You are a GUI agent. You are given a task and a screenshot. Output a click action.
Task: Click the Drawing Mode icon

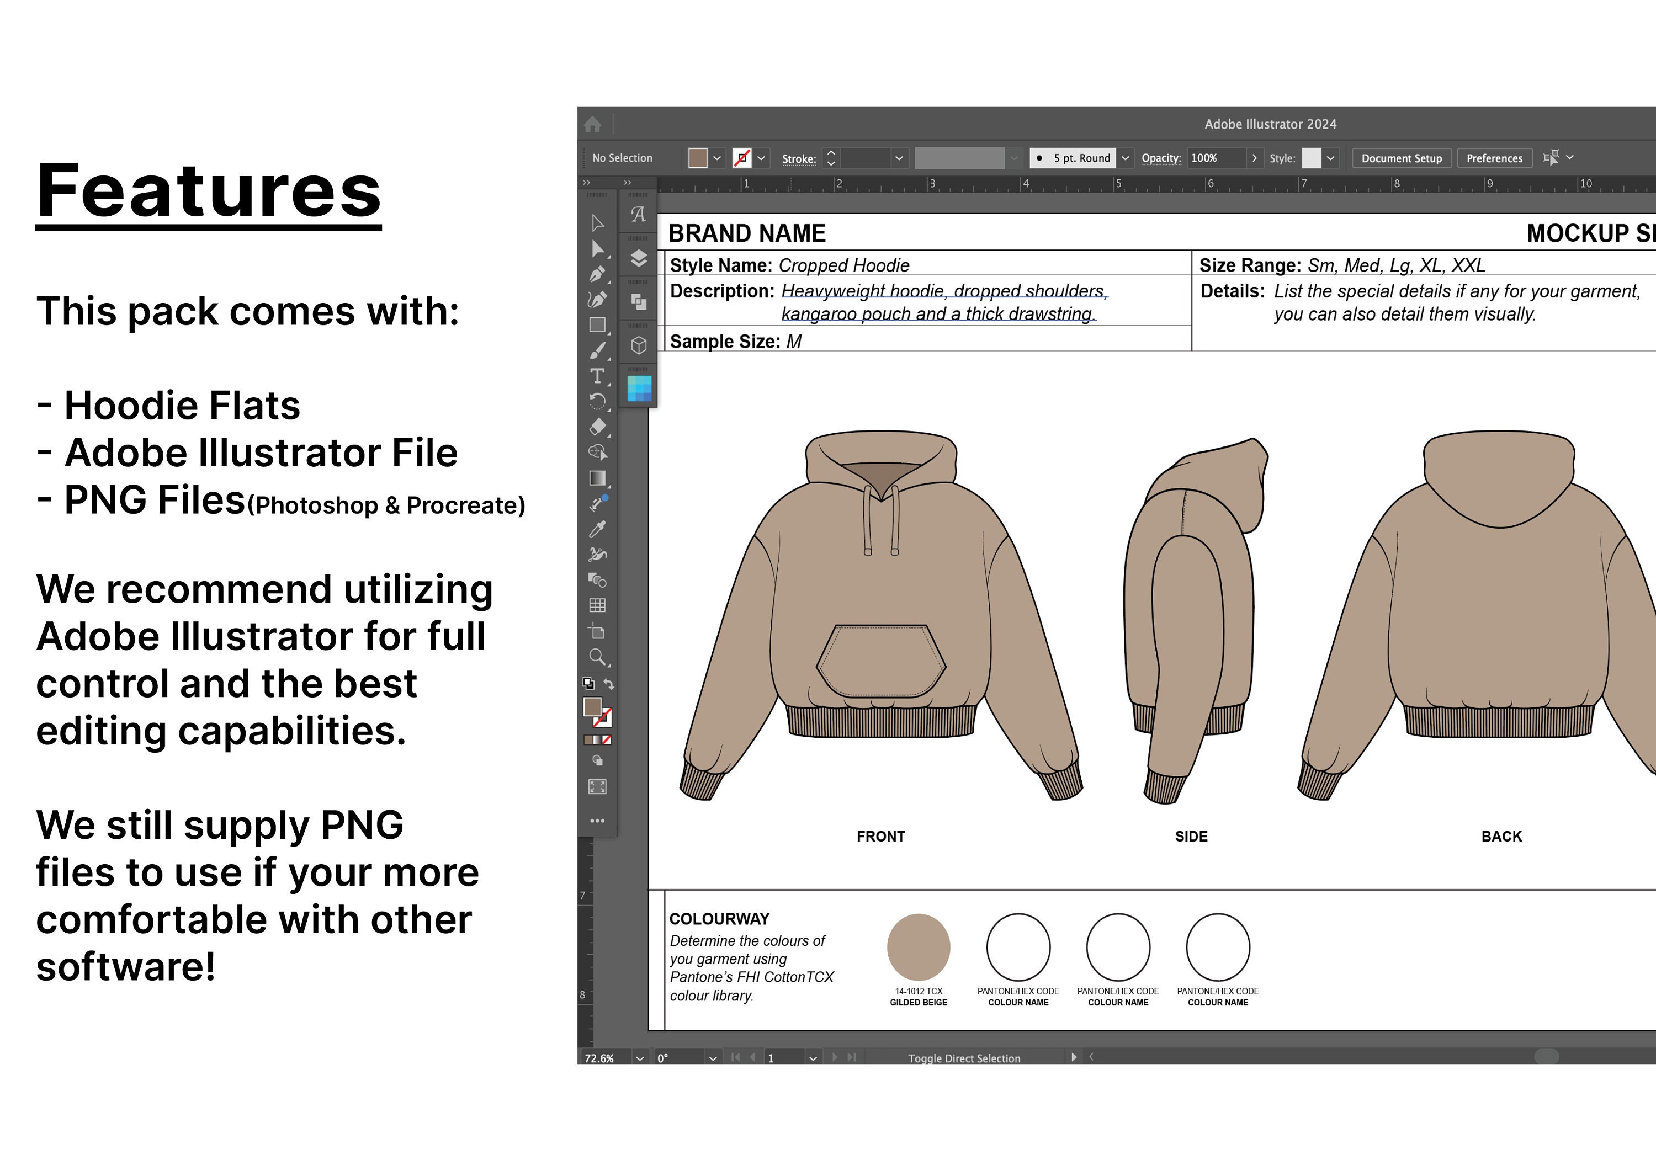click(597, 760)
